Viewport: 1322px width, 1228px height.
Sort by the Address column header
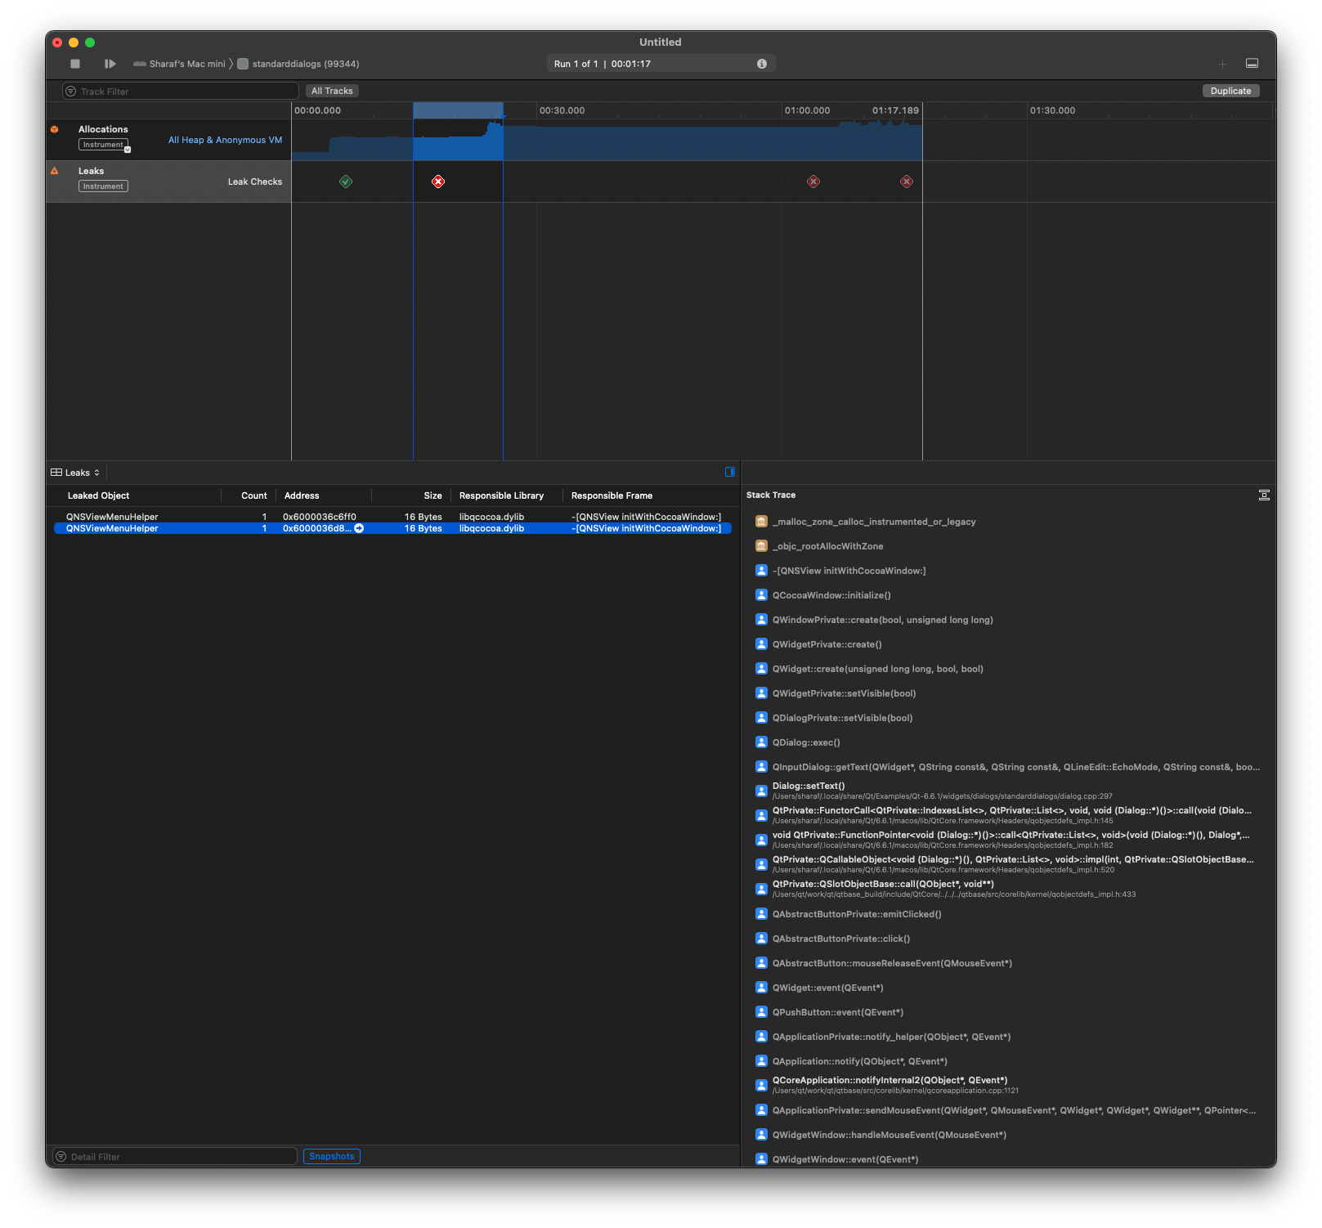pyautogui.click(x=302, y=495)
